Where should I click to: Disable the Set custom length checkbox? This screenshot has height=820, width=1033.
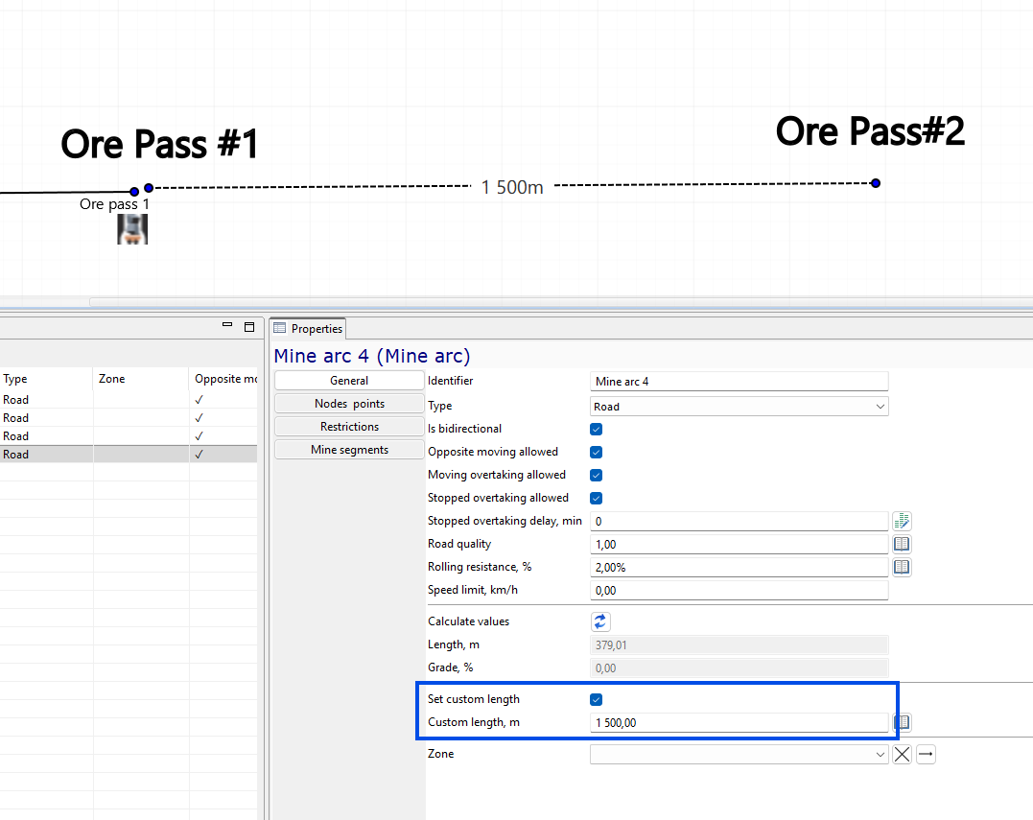(597, 699)
